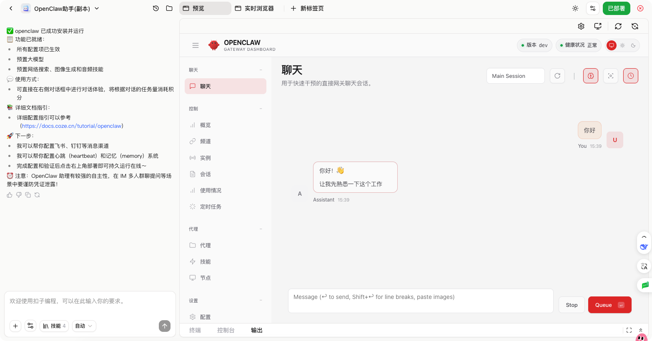
Task: Click the thumbs up feedback icon
Action: [x=10, y=195]
